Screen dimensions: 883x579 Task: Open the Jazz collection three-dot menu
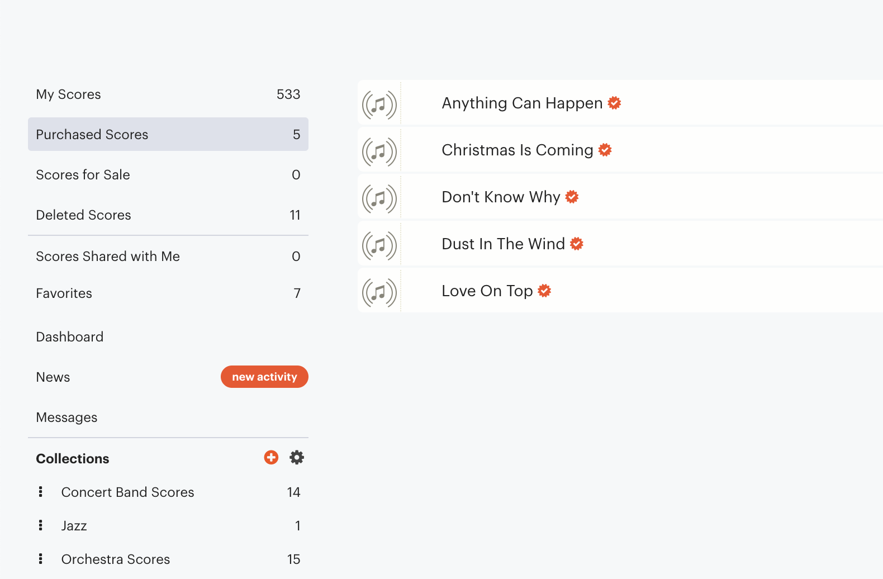point(40,525)
